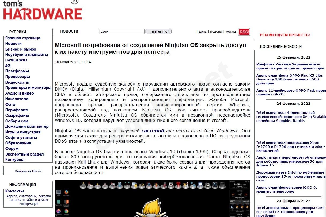This screenshot has height=217, width=326.
Task: Click the search field containing Canon
Action: tap(122, 31)
